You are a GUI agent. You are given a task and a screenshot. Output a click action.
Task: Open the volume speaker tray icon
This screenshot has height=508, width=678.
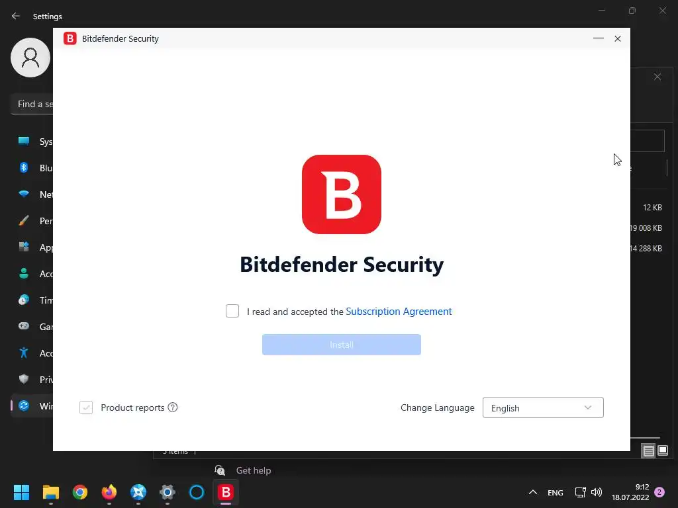(x=597, y=492)
